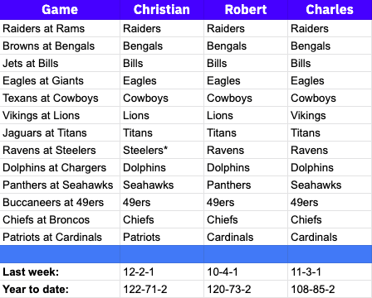Select the Christian column header
Image resolution: width=372 pixels, height=298 pixels.
(162, 10)
